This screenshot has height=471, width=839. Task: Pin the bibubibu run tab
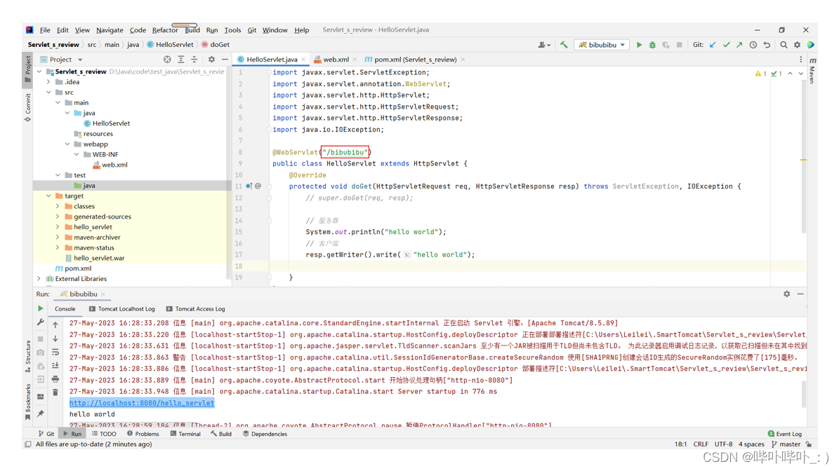coord(41,414)
